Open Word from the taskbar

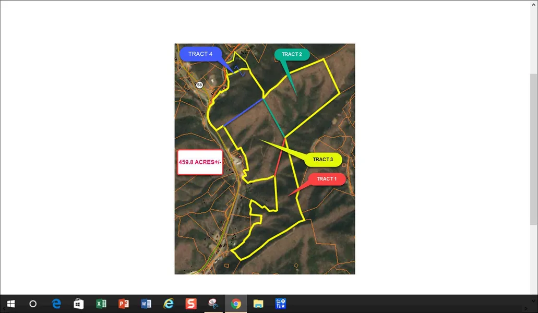[x=146, y=304]
